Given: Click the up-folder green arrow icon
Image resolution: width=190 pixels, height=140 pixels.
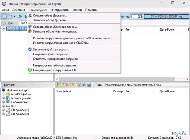Looking at the screenshot, I should [58, 85].
